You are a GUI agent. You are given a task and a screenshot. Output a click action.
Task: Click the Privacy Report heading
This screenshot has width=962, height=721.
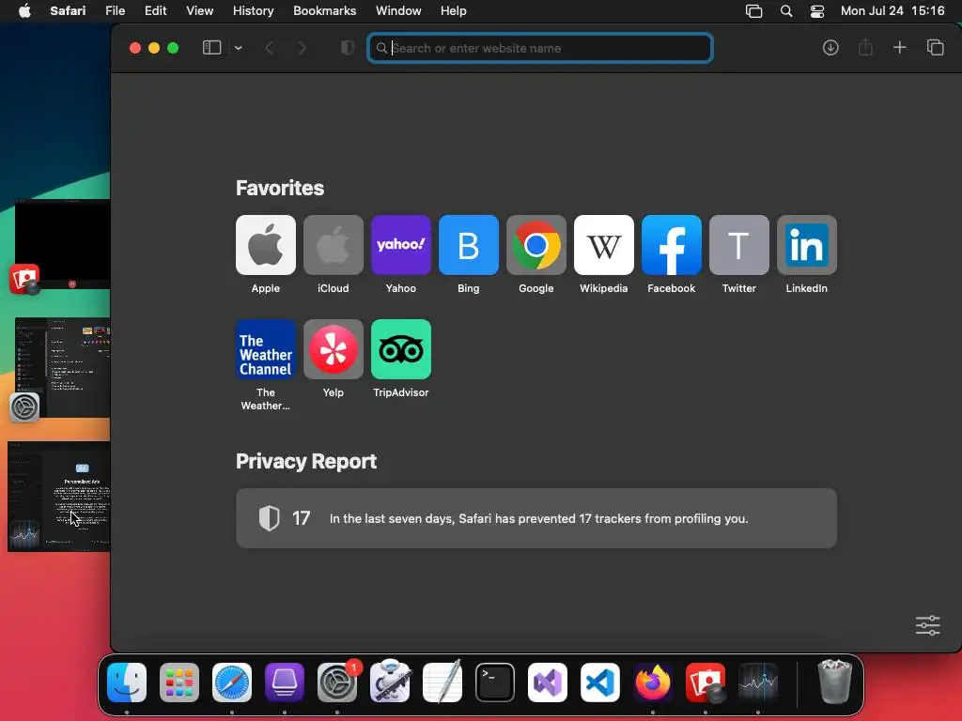306,461
